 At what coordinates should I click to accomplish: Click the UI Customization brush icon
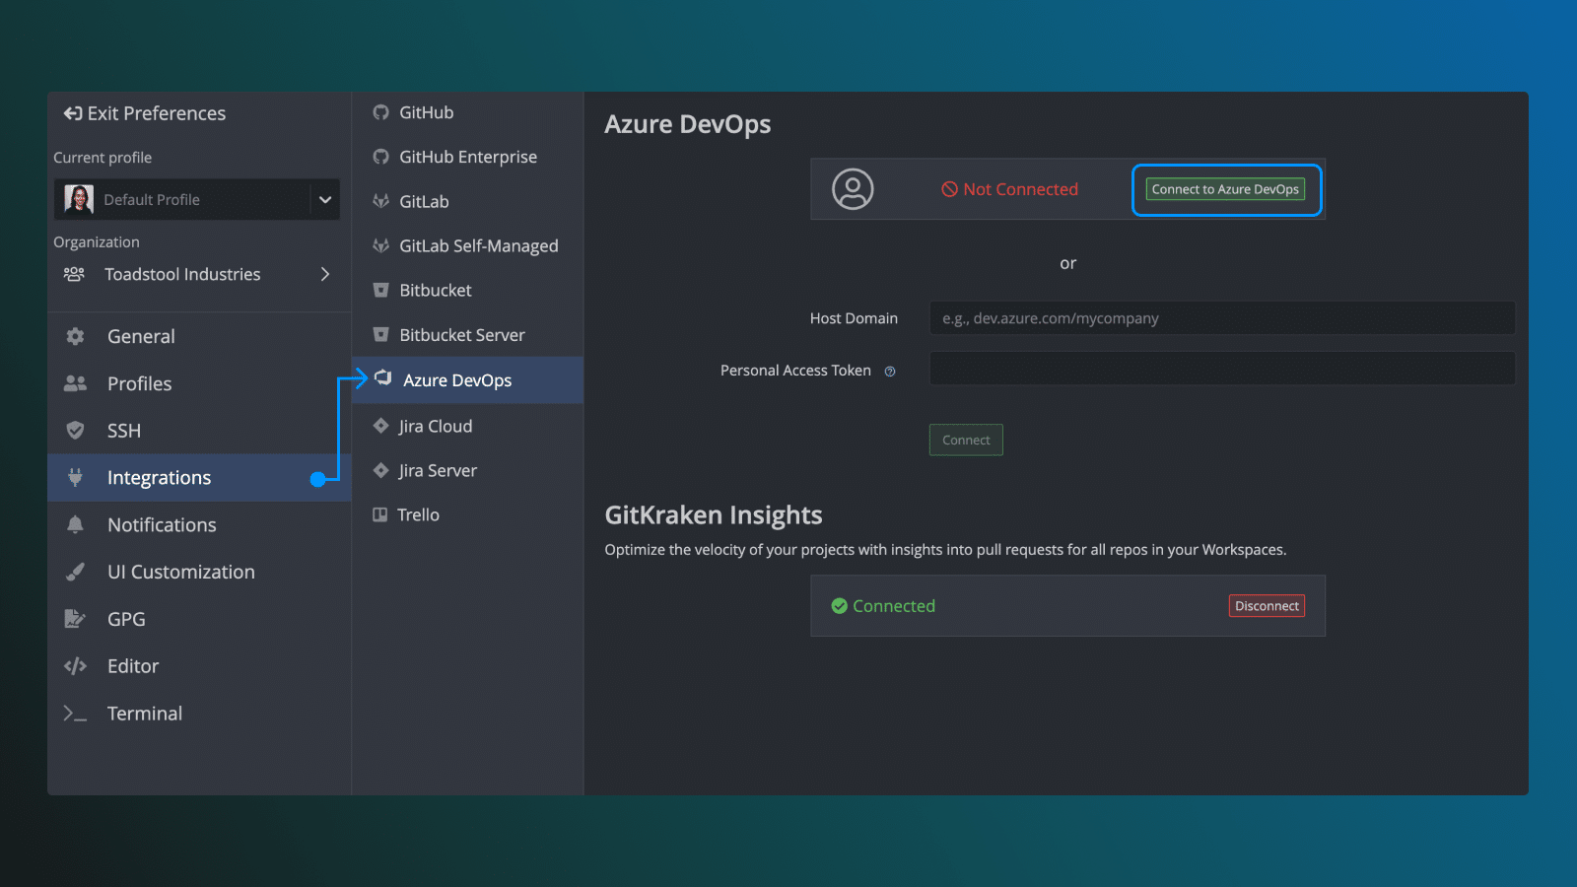(75, 572)
